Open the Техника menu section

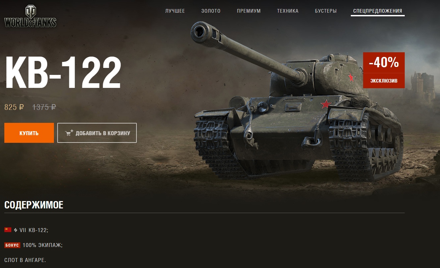click(288, 11)
